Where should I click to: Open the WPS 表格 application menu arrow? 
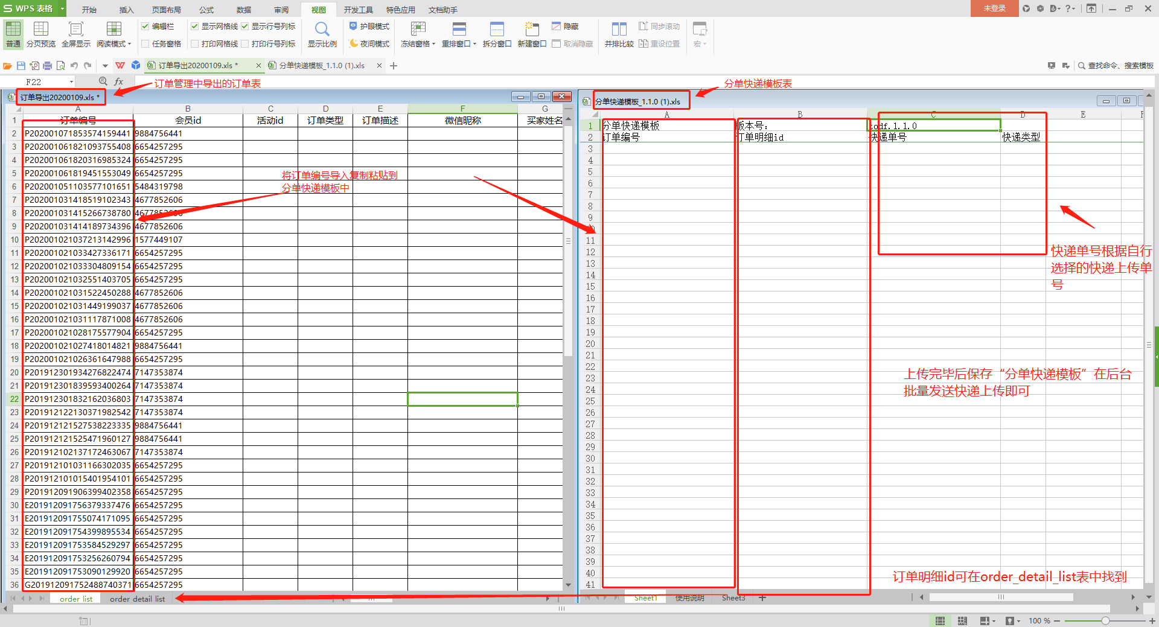62,8
